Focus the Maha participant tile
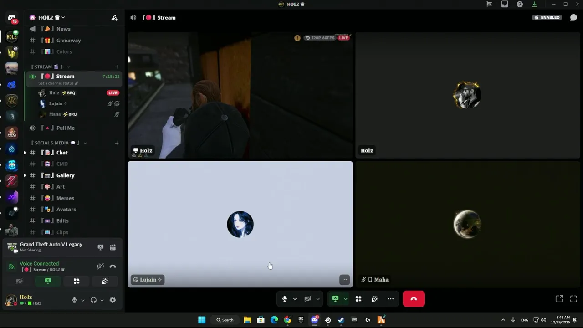 pos(468,224)
